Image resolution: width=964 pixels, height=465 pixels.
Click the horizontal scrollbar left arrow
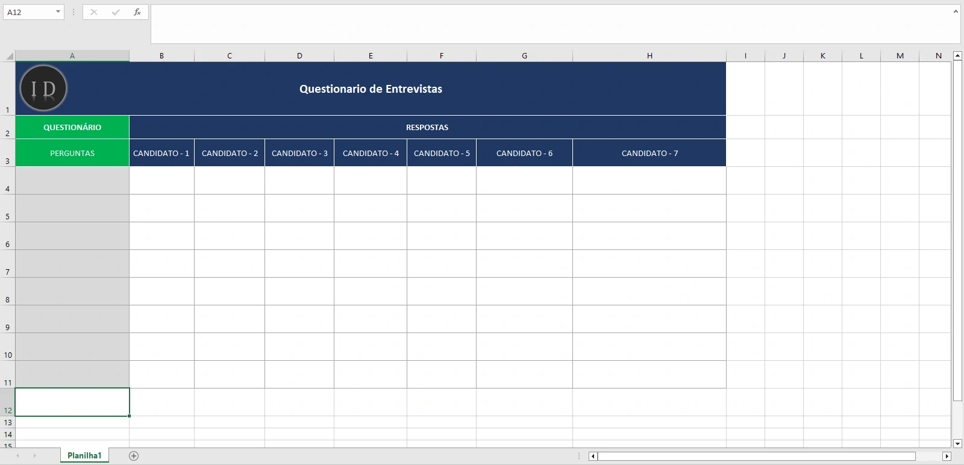point(593,457)
